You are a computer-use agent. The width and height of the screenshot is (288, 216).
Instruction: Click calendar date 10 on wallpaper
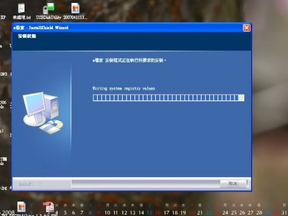107,213
